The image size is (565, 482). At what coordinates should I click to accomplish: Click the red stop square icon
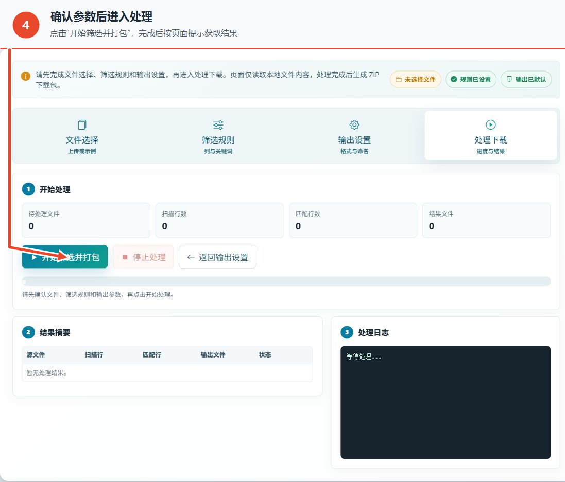(125, 257)
